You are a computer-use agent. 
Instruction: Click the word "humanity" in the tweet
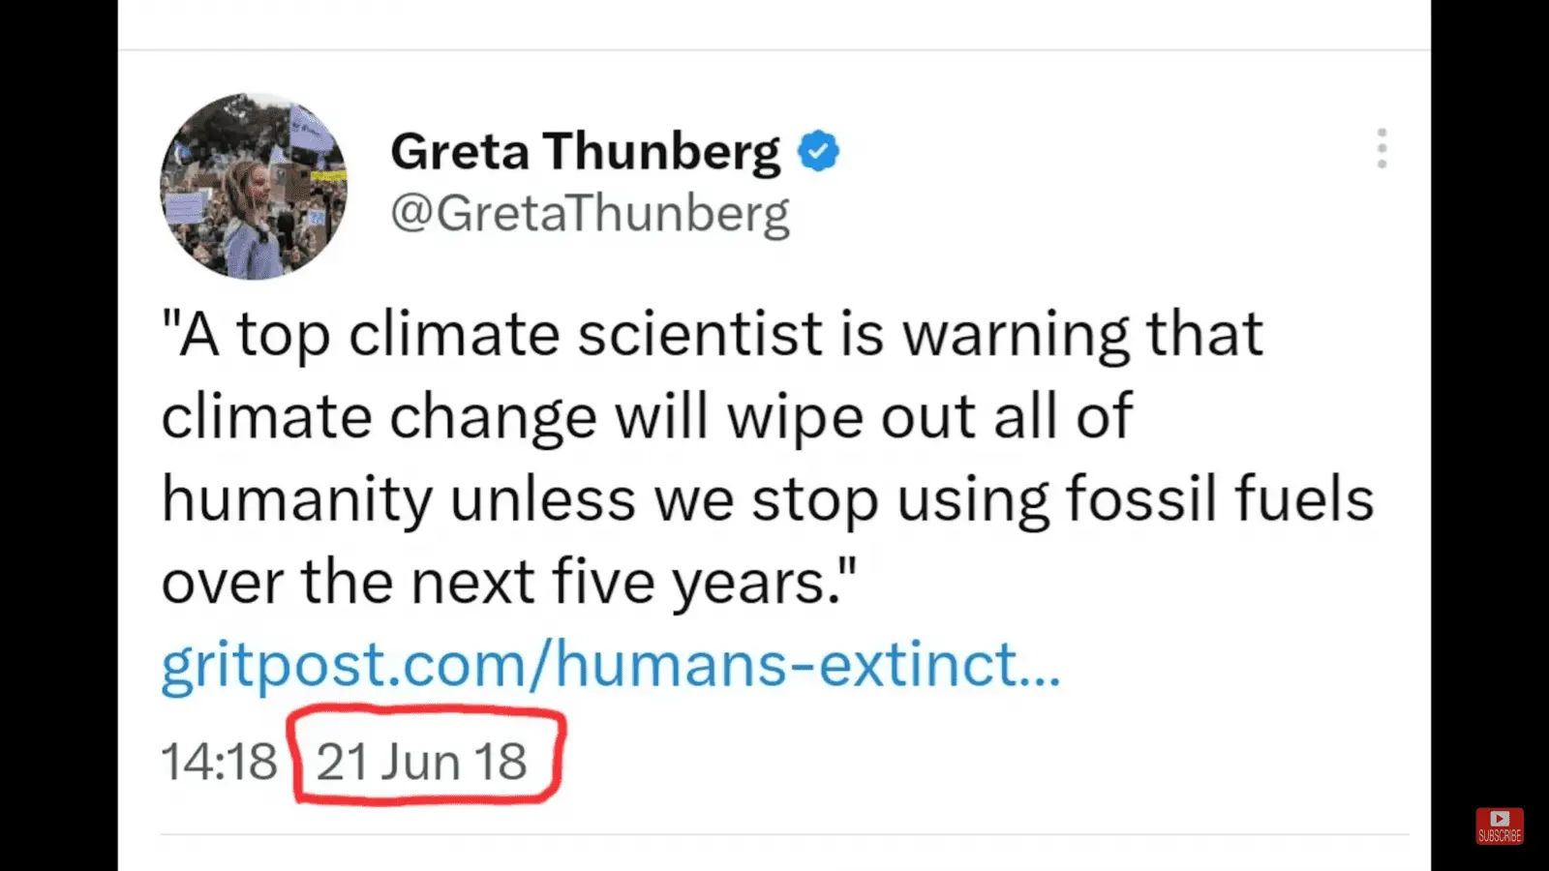[296, 500]
